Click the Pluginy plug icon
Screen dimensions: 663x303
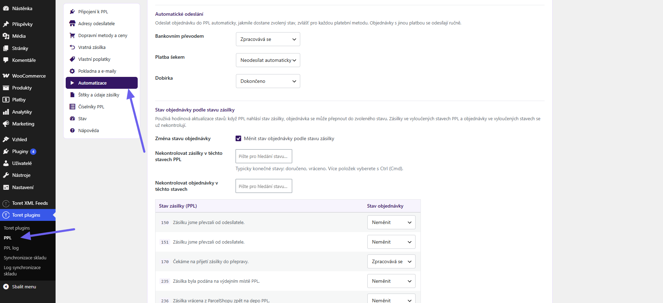tap(6, 151)
